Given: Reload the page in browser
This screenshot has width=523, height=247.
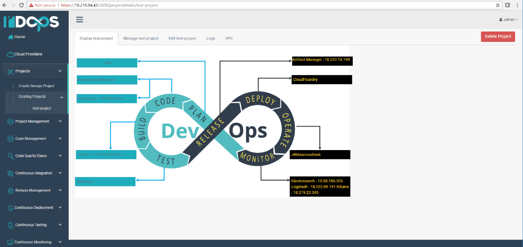Looking at the screenshot, I should (22, 5).
